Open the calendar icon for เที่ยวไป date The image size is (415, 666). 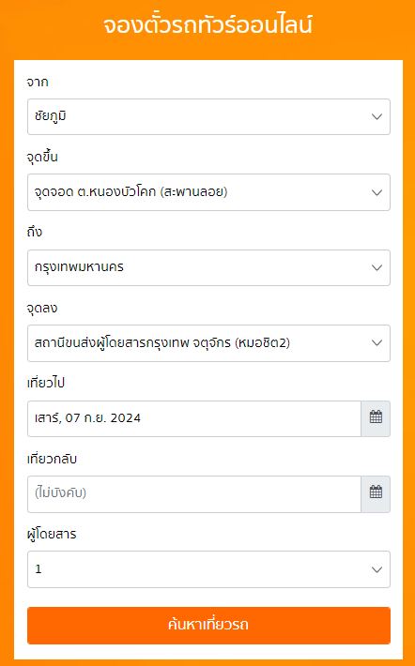click(376, 418)
